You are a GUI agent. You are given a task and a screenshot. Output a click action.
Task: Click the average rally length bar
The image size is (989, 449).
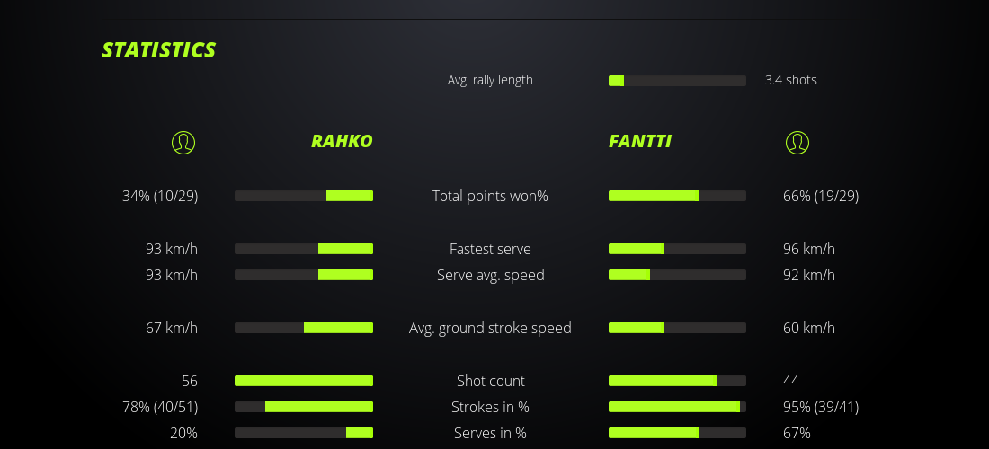[677, 81]
